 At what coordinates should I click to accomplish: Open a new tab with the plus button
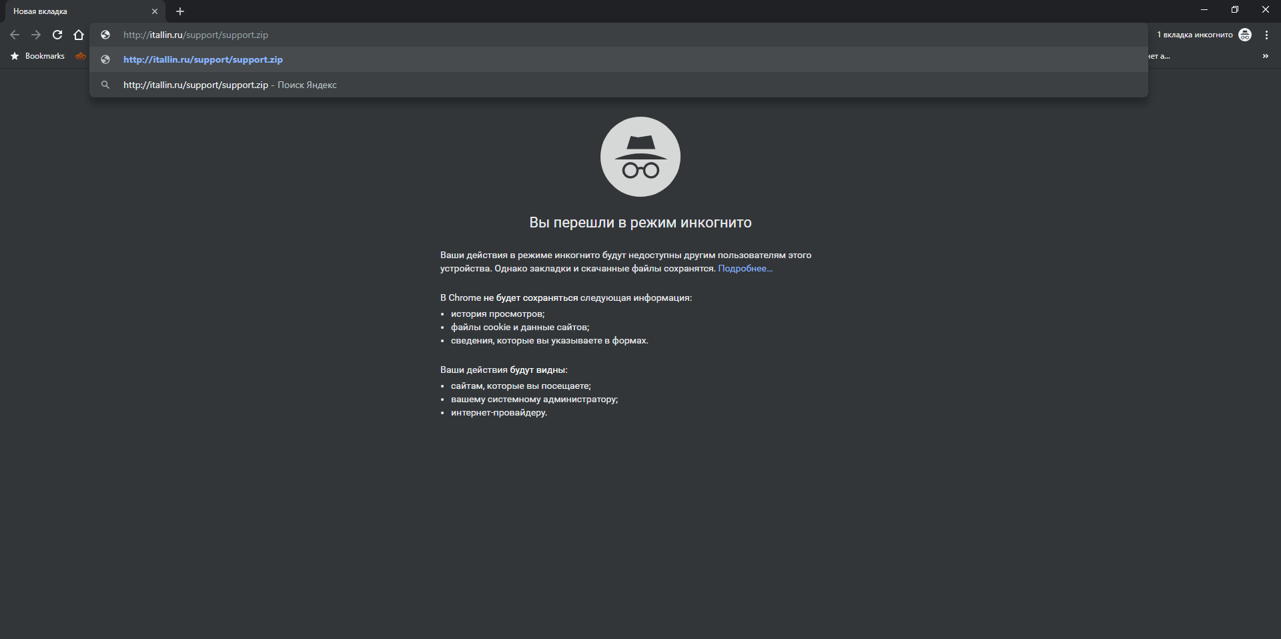coord(180,11)
